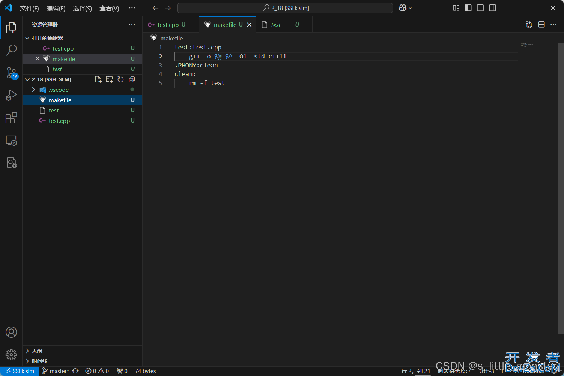Close makefile in the Open Editors list
This screenshot has height=376, width=564.
[38, 59]
